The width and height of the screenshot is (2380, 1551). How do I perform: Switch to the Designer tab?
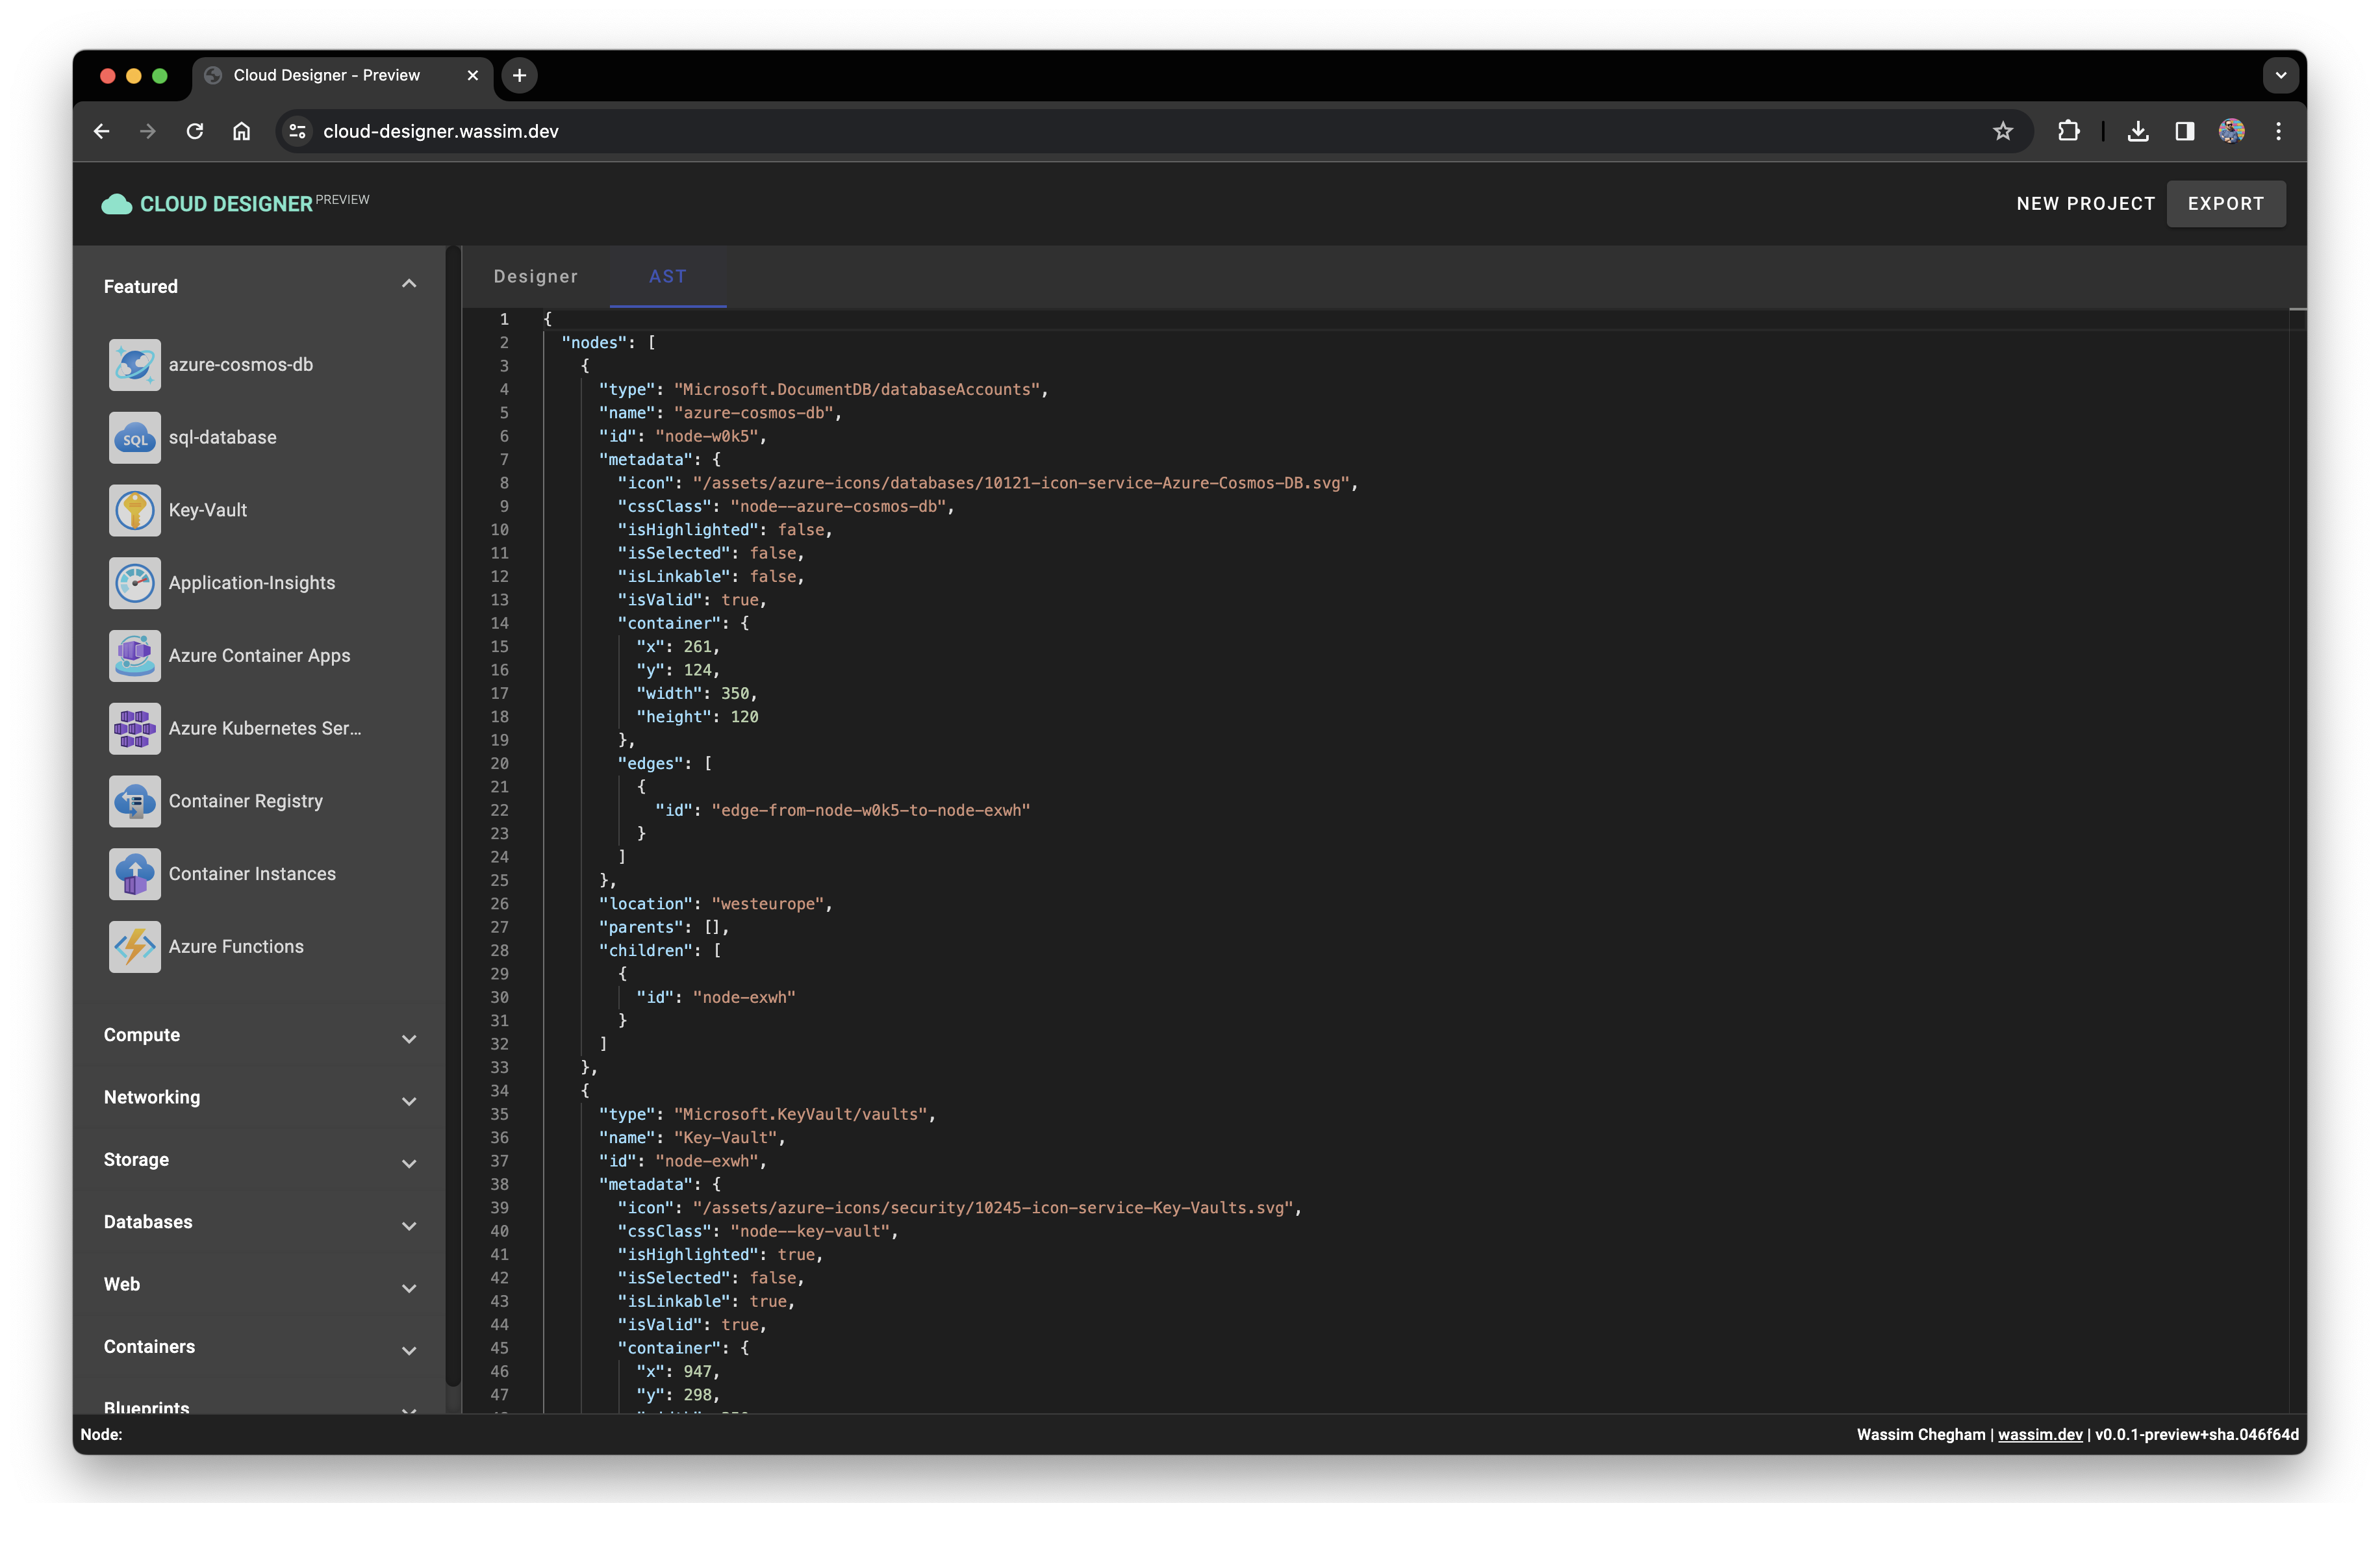pos(536,277)
